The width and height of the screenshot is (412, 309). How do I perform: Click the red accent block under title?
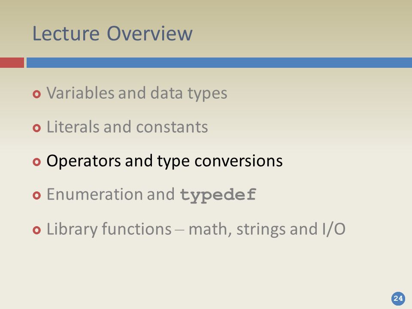point(12,63)
